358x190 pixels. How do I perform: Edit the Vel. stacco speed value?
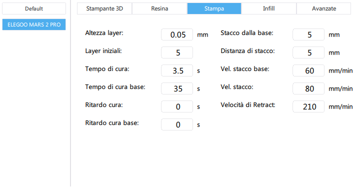(x=308, y=88)
